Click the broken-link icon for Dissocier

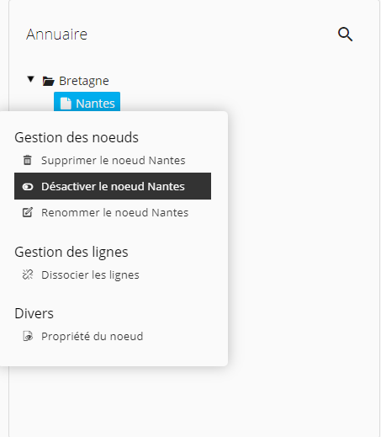pyautogui.click(x=28, y=274)
